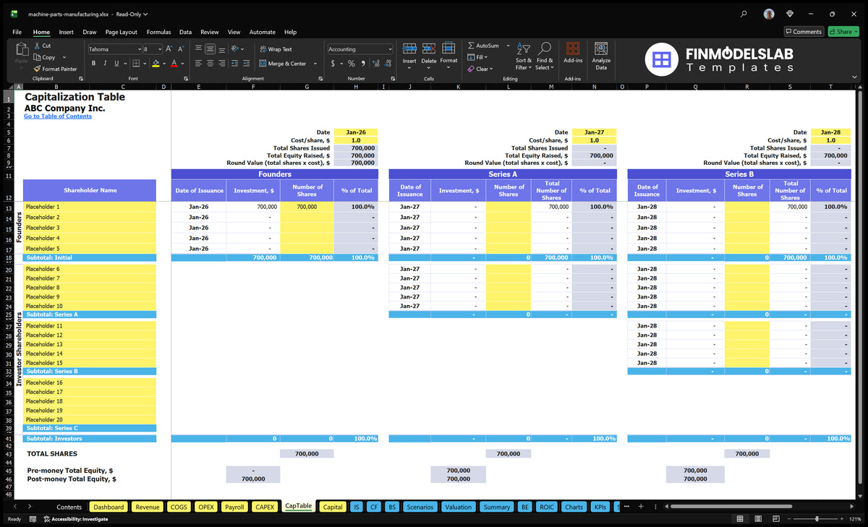Toggle Italic formatting
The height and width of the screenshot is (527, 868).
tap(105, 64)
